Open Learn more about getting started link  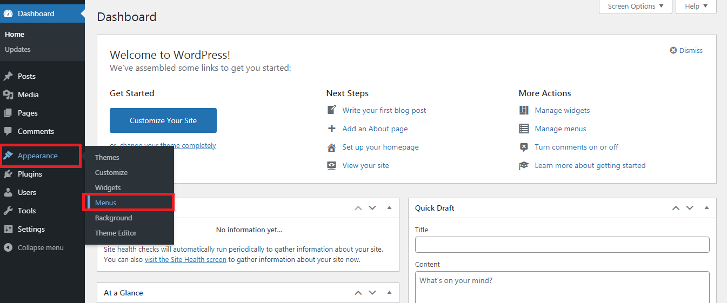590,165
